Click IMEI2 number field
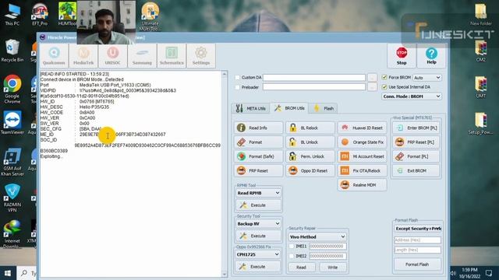Screen dimensions: 499x280 click(x=327, y=256)
